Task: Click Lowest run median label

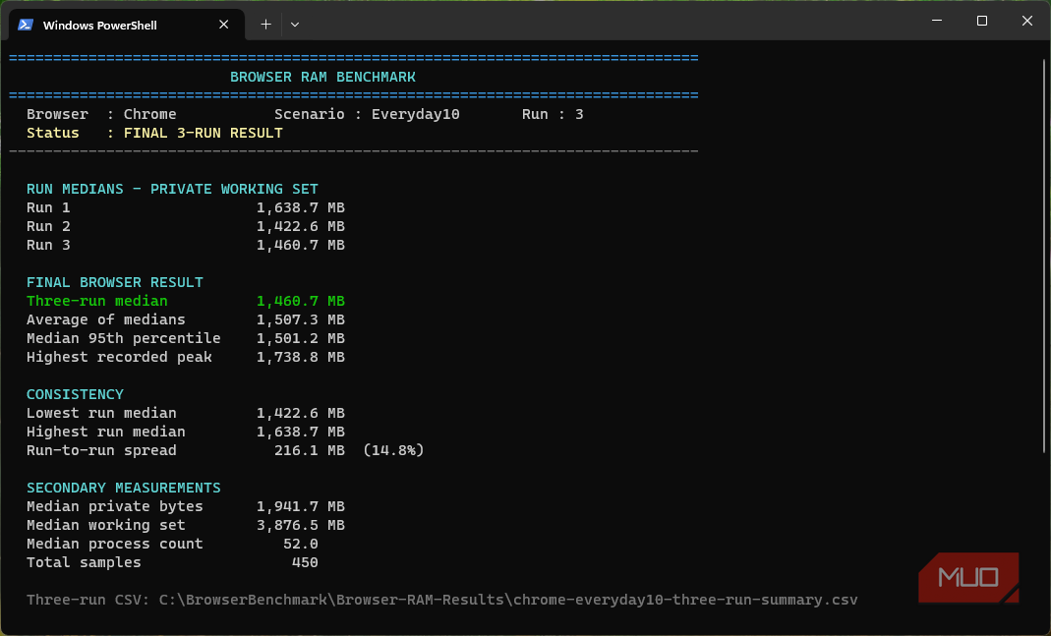Action: tap(101, 413)
